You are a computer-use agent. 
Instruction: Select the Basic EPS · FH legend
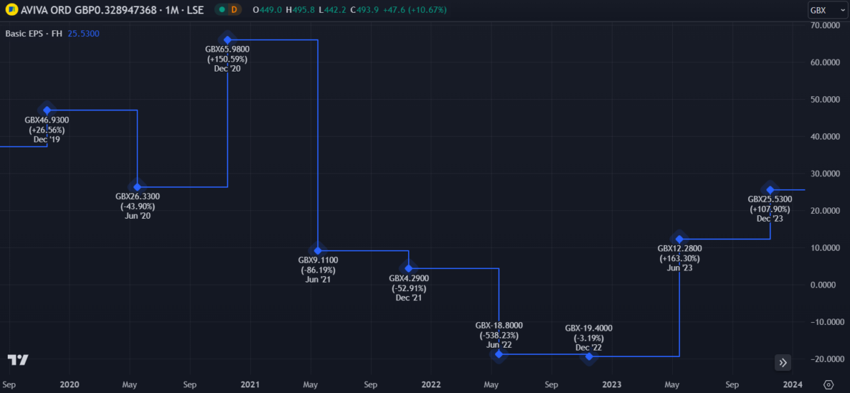pos(33,33)
